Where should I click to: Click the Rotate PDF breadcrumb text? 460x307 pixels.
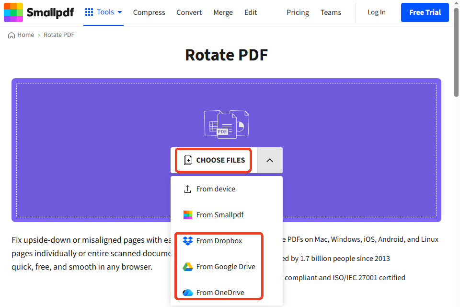pyautogui.click(x=59, y=35)
